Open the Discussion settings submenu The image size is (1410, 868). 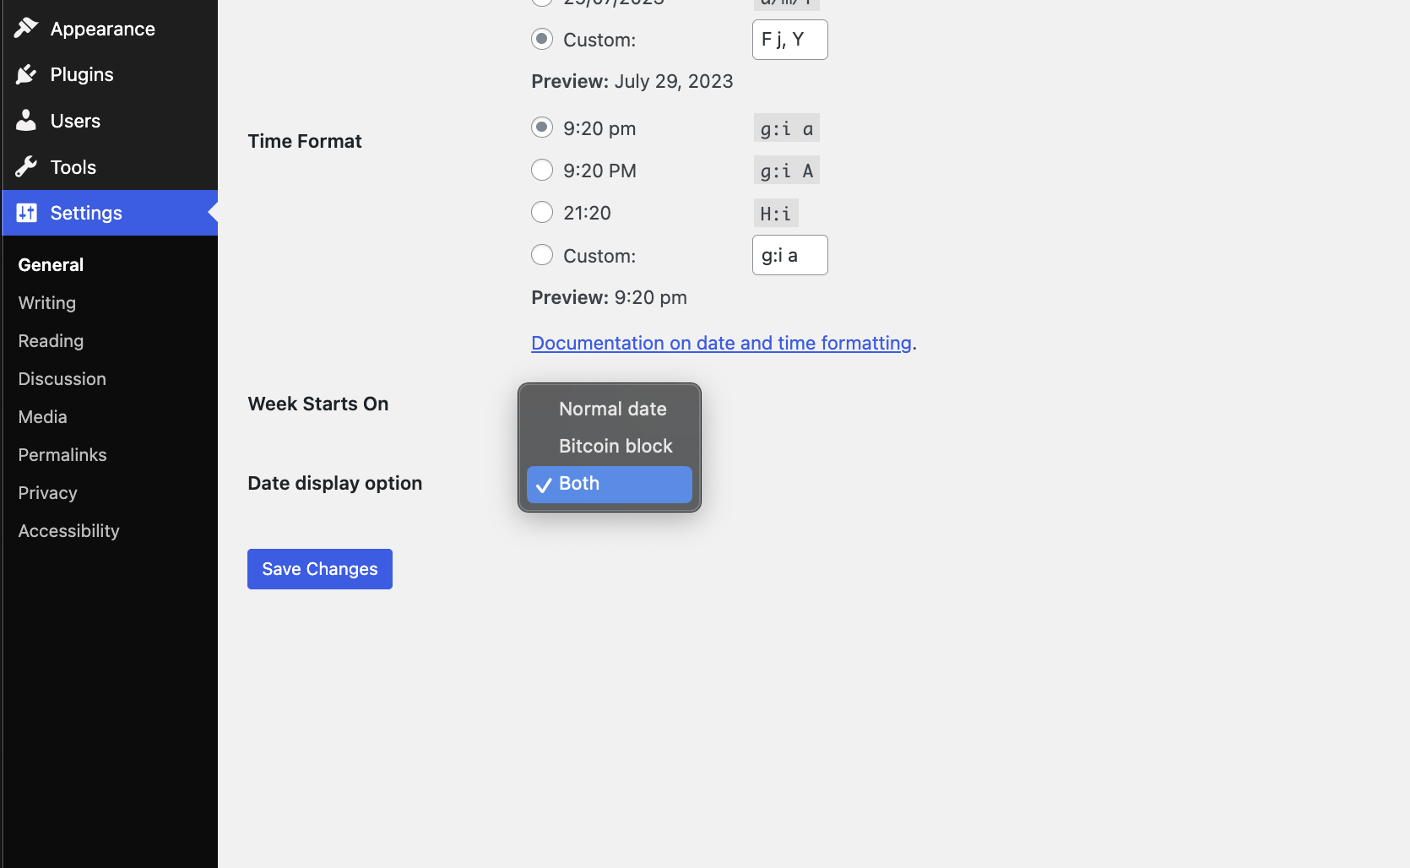click(x=62, y=378)
